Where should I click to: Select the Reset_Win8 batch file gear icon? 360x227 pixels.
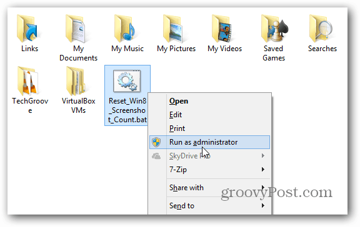click(x=127, y=81)
